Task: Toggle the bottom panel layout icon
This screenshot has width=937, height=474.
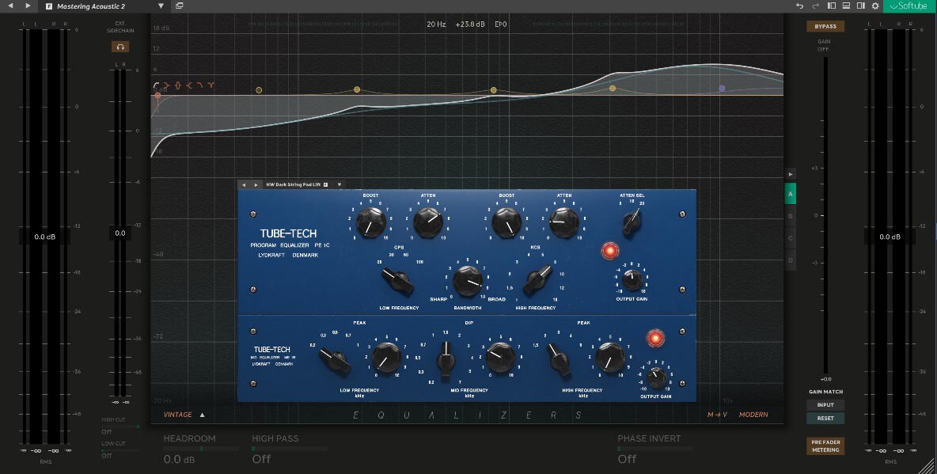Action: tap(847, 6)
